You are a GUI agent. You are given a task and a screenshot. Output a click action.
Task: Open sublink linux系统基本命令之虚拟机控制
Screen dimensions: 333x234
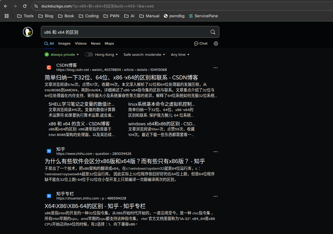[161, 104]
